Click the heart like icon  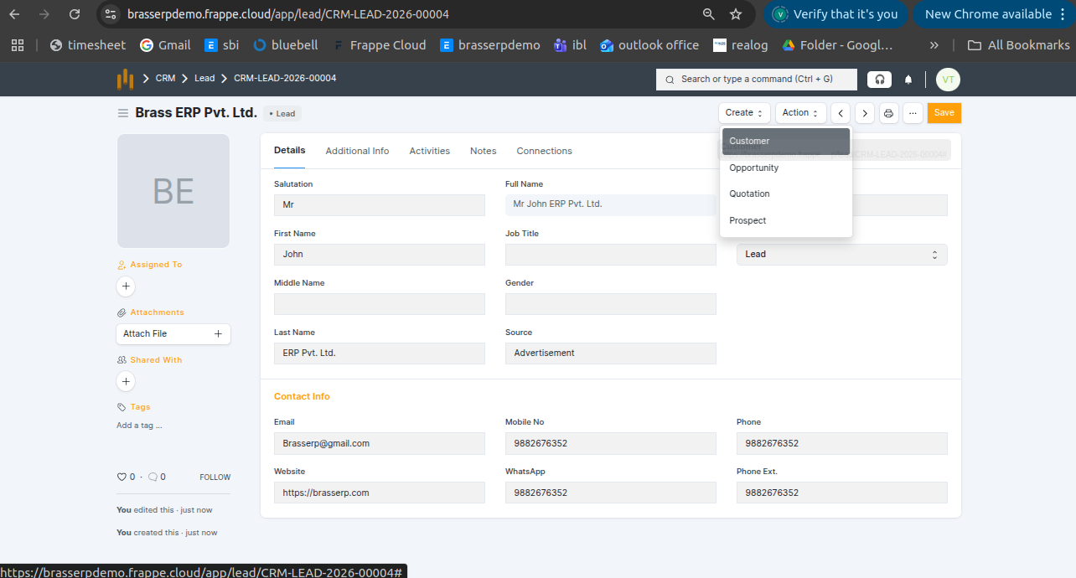[122, 477]
